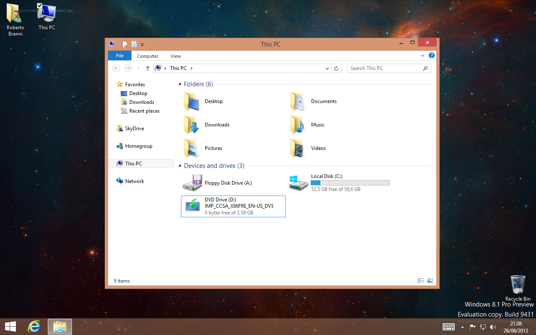Open the File menu
Screen dimensions: 536x335
[120, 56]
